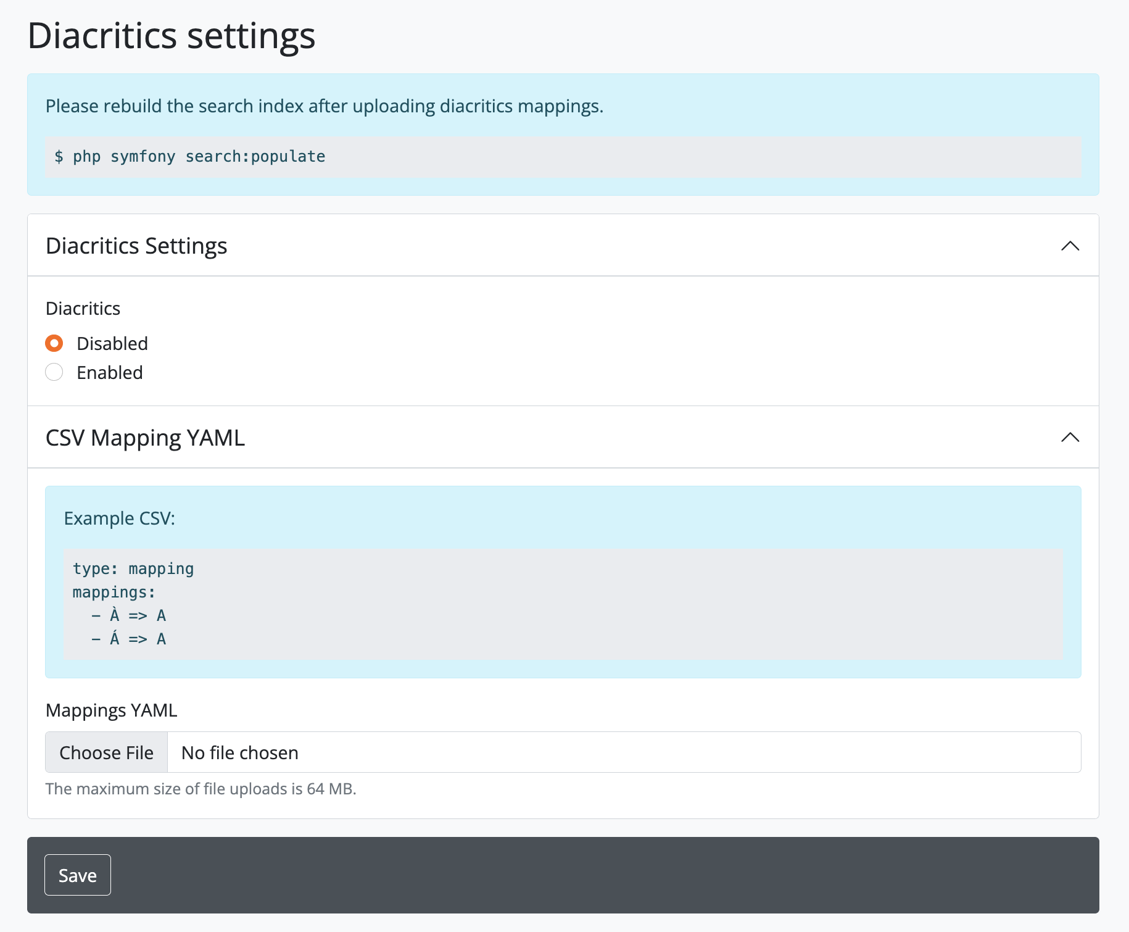
Task: Click the Diacritics settings page title
Action: coord(172,36)
